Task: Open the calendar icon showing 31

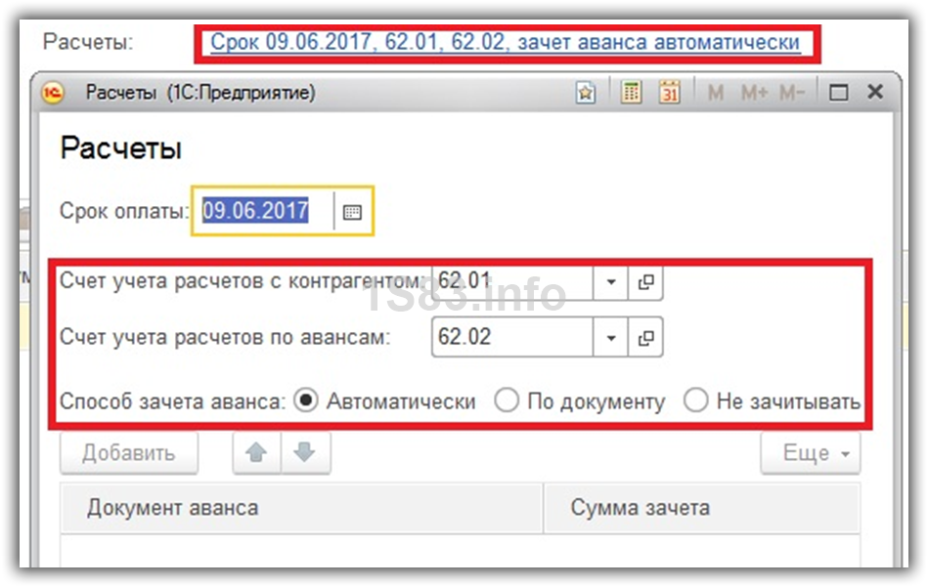Action: 670,93
